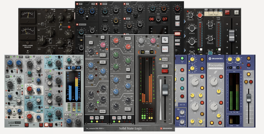Click the x3 button in SSL Filters

point(91,43)
